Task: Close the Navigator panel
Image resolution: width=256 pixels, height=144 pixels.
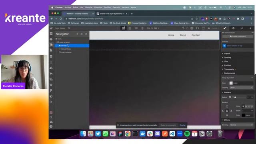Action: (x=86, y=34)
